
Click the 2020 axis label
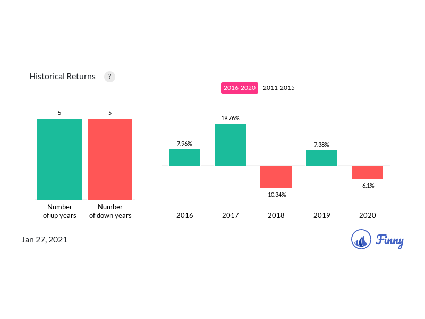coord(367,215)
